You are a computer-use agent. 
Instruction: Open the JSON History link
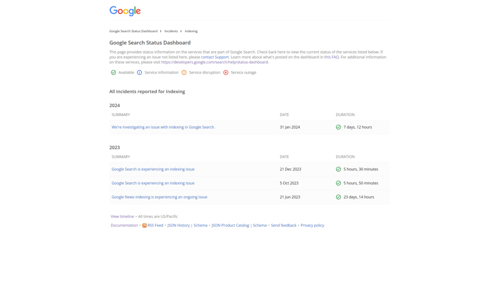tap(178, 226)
